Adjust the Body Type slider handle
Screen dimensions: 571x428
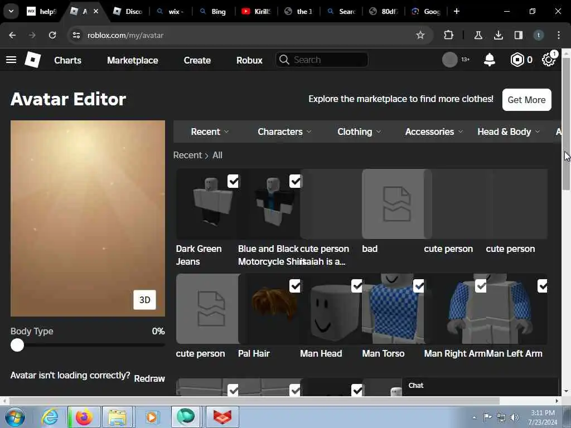[x=17, y=344]
